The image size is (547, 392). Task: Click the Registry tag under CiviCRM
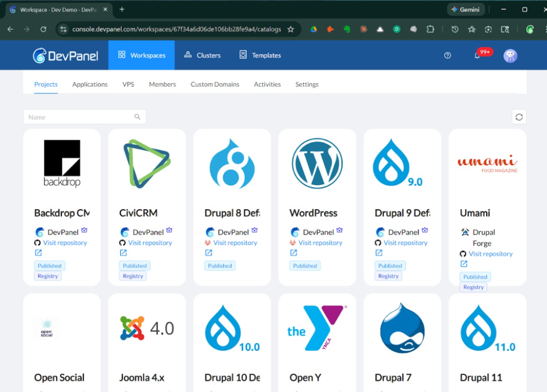(x=134, y=276)
